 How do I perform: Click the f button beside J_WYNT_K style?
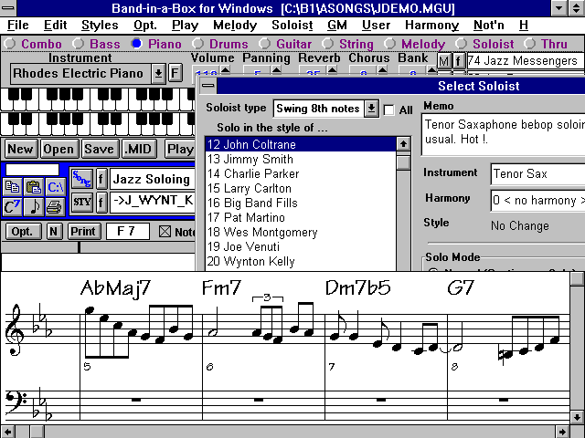tap(101, 203)
